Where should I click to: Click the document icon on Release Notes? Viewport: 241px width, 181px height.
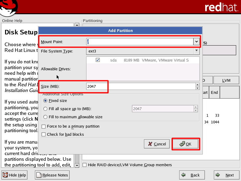(x=39, y=175)
